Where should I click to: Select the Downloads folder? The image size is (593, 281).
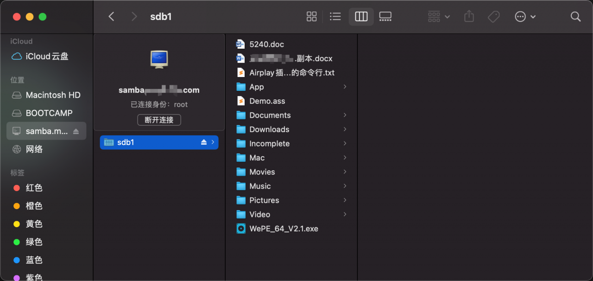(x=291, y=129)
